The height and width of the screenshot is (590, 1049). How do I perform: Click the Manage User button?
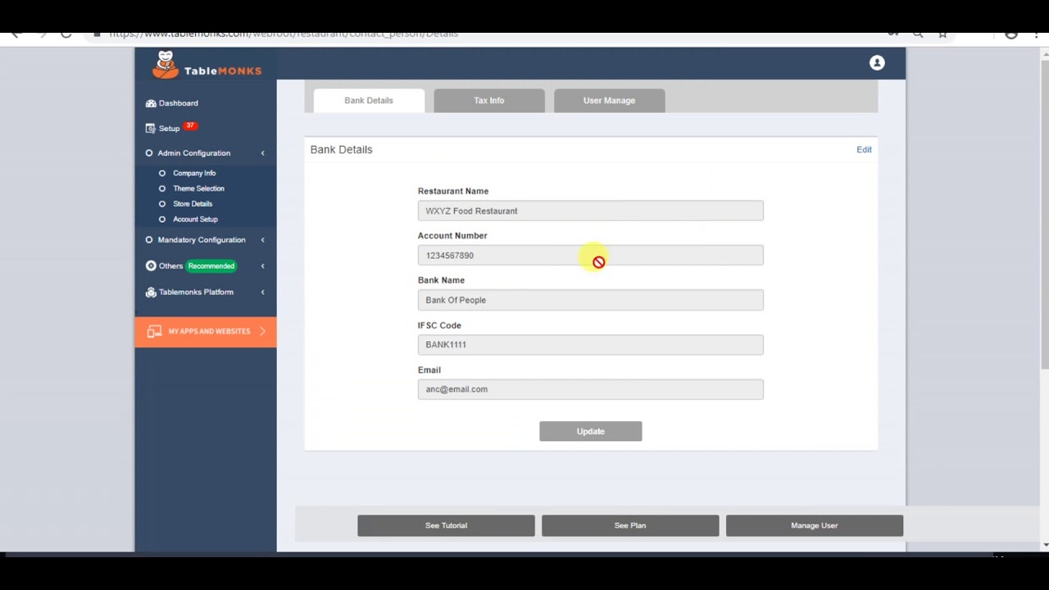coord(814,525)
